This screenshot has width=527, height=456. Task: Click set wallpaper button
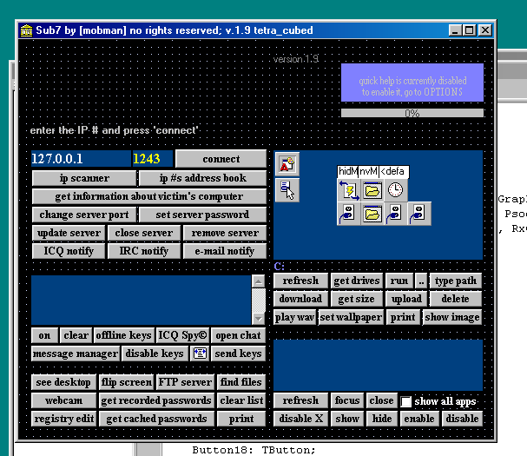pos(351,317)
